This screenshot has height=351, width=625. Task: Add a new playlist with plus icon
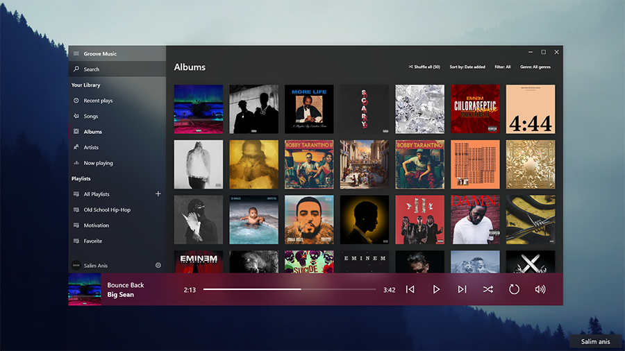tap(158, 194)
